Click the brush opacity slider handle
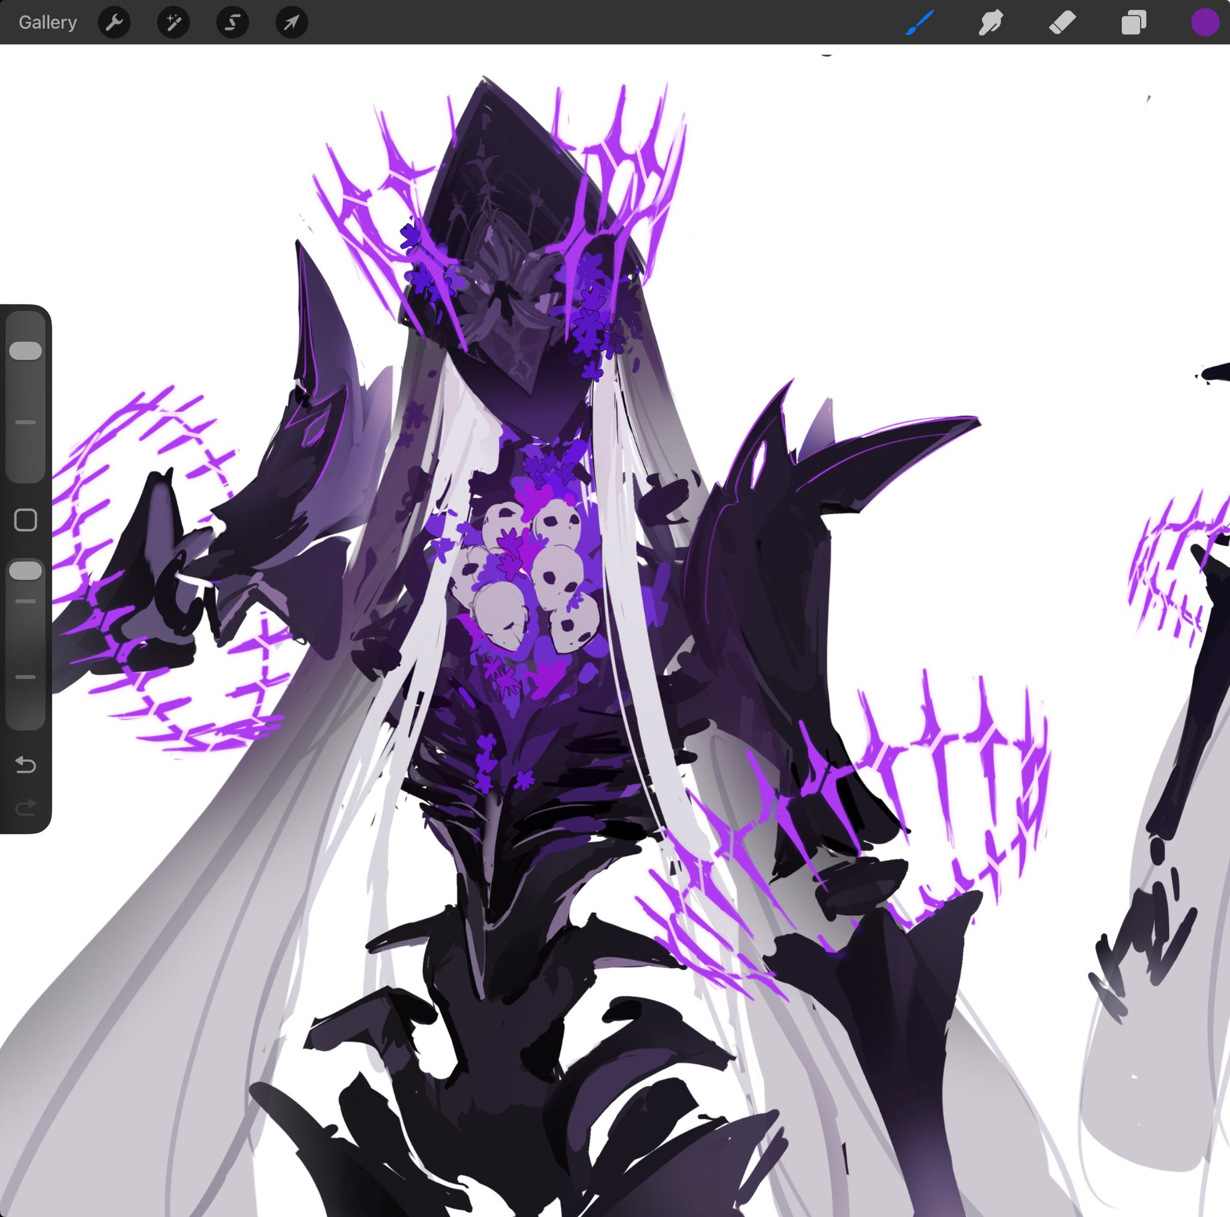Viewport: 1230px width, 1217px height. [x=25, y=571]
